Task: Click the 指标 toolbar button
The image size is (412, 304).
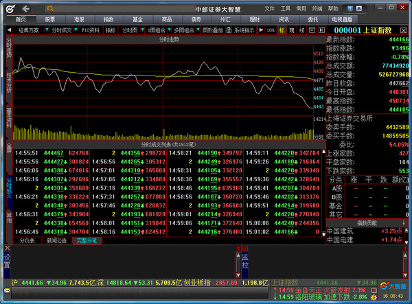Action: (111, 30)
